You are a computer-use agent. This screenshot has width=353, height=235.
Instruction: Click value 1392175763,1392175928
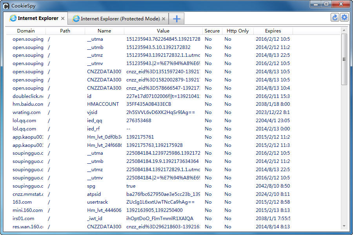pos(155,145)
